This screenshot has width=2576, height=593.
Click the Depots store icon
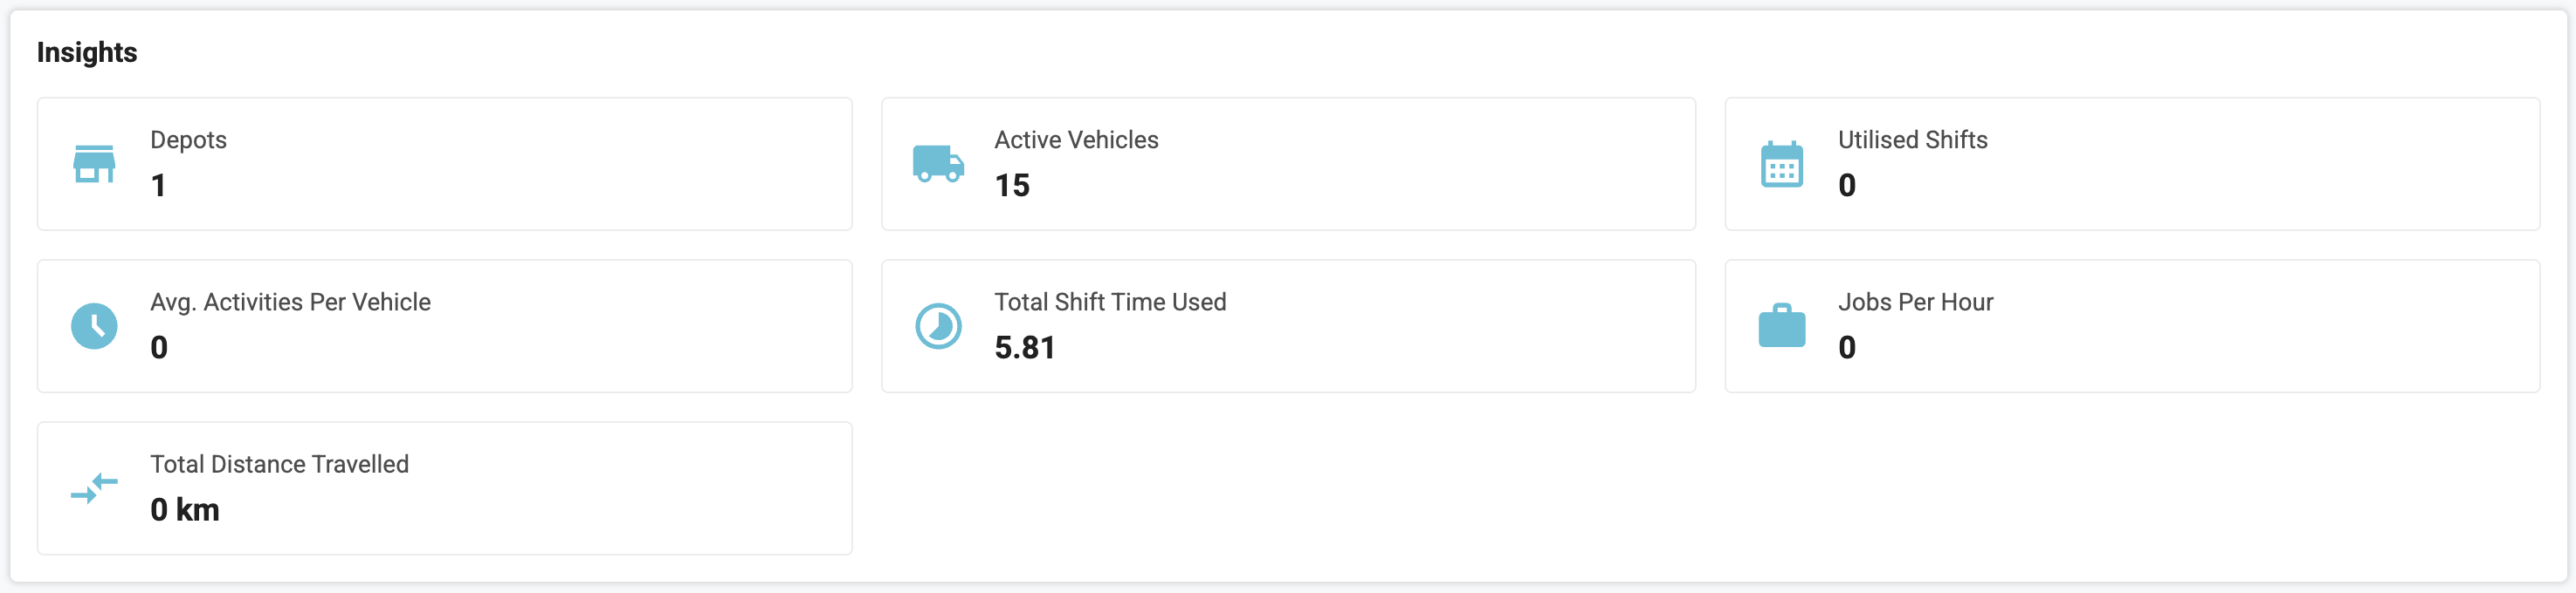(x=94, y=164)
